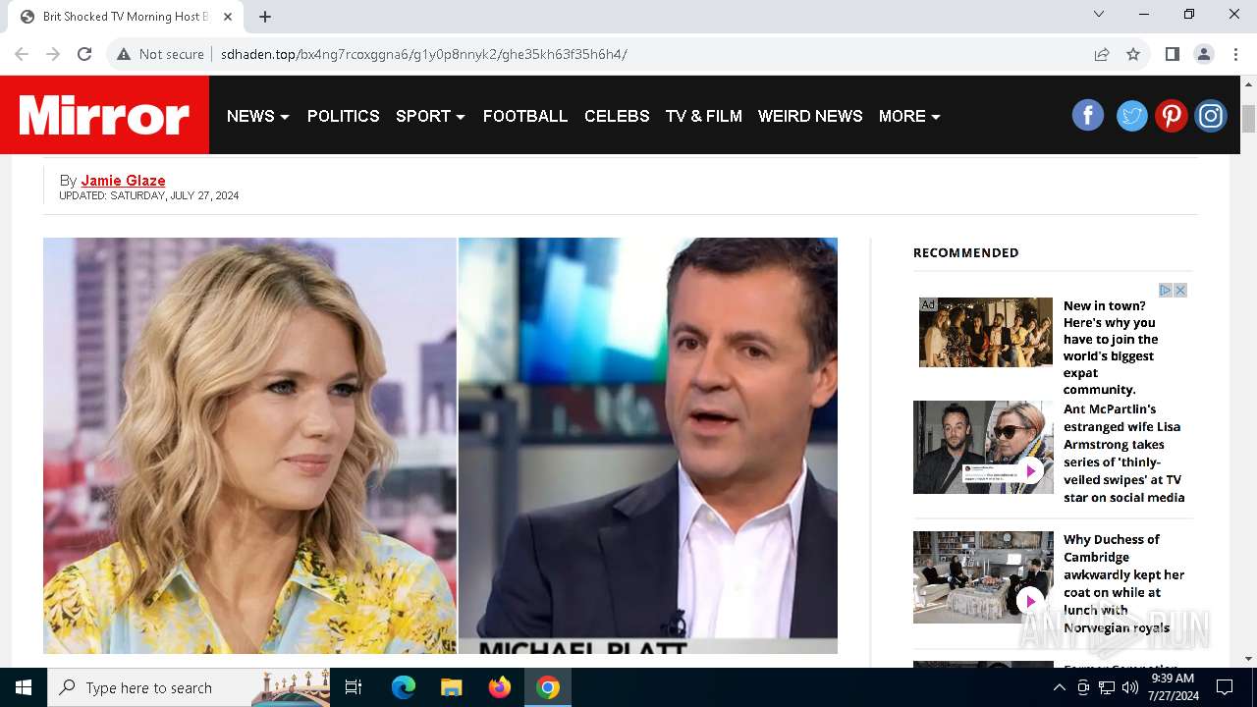Image resolution: width=1257 pixels, height=707 pixels.
Task: Focus the browser address bar URL
Action: click(x=423, y=54)
